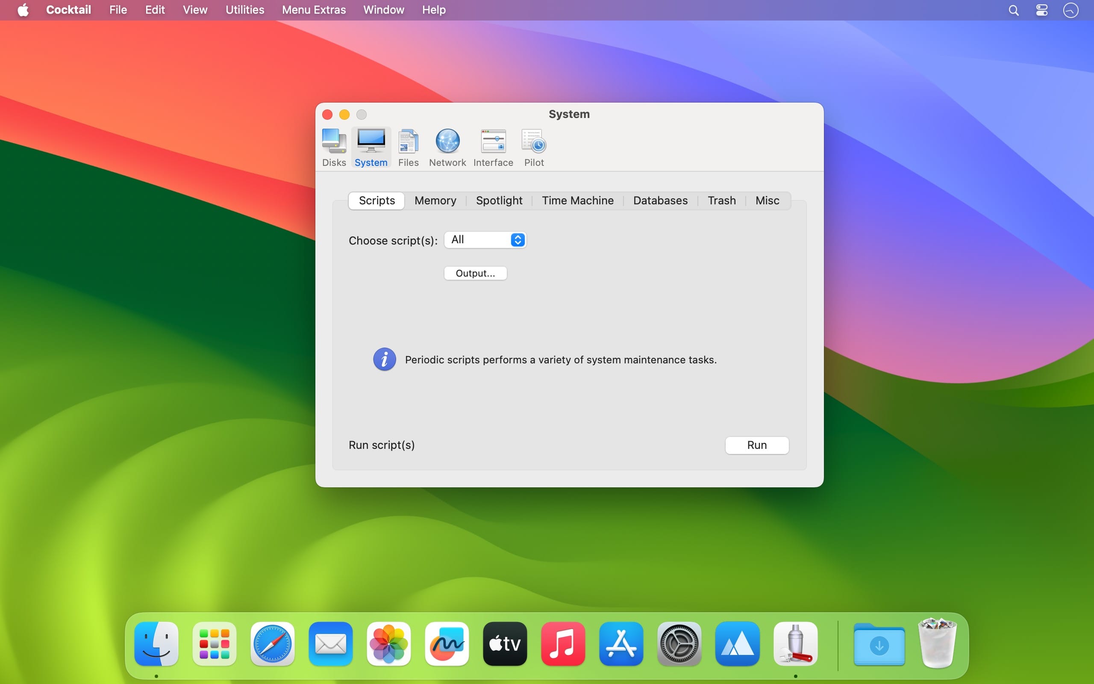This screenshot has height=684, width=1094.
Task: Switch to the Scripts tab
Action: 376,200
